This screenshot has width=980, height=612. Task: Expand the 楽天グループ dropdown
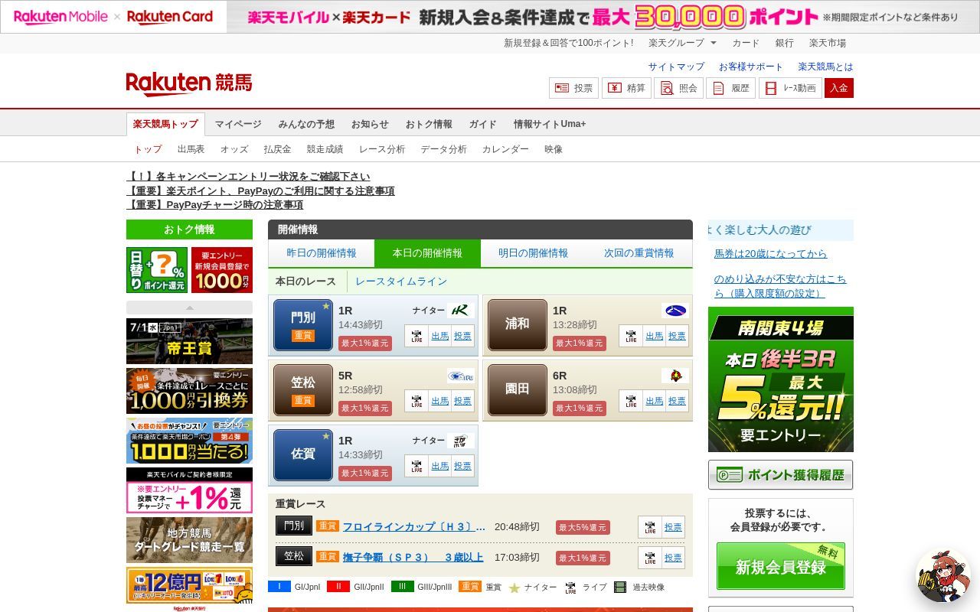(682, 43)
